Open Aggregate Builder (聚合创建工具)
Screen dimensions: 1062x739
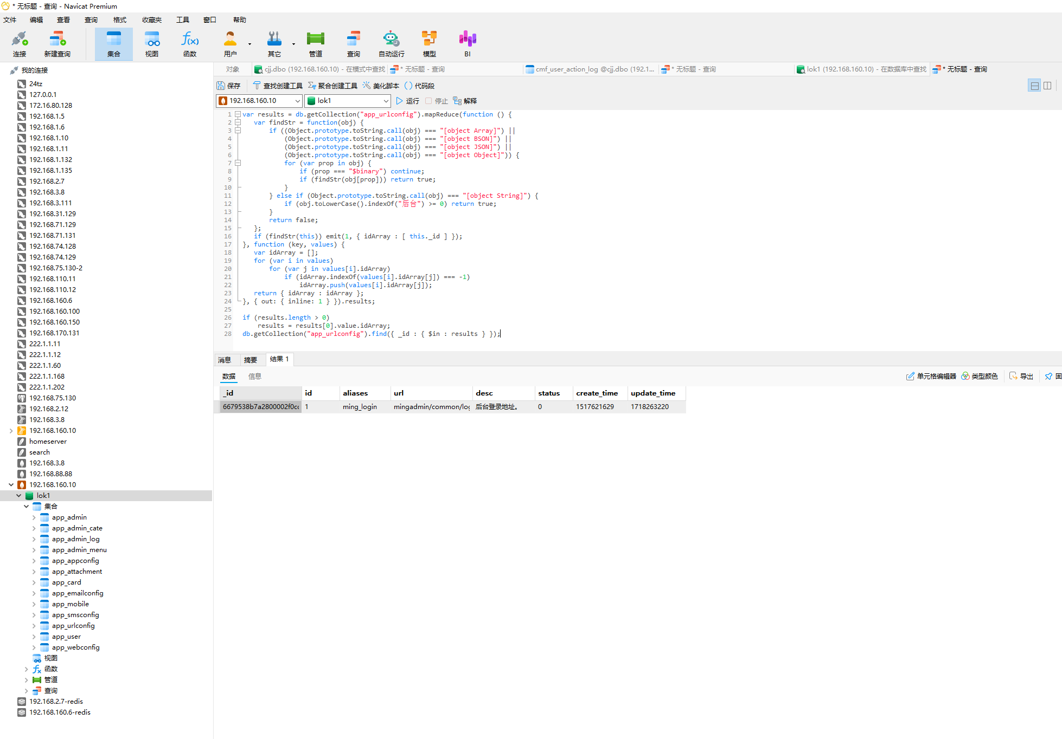tap(332, 86)
